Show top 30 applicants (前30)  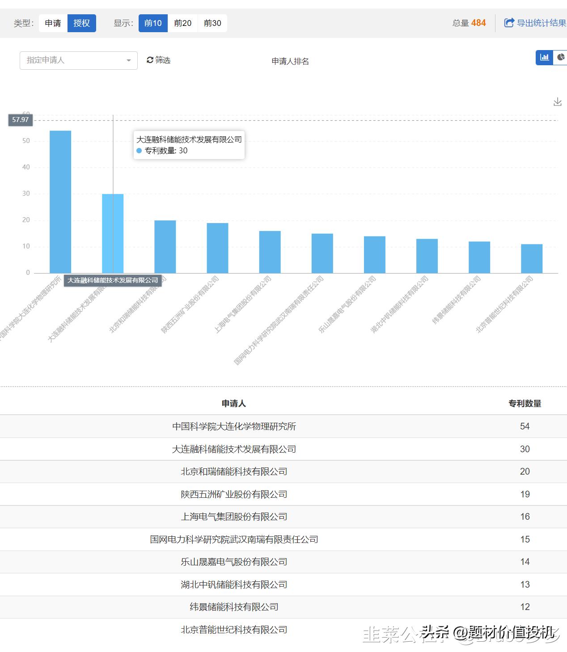coord(212,23)
